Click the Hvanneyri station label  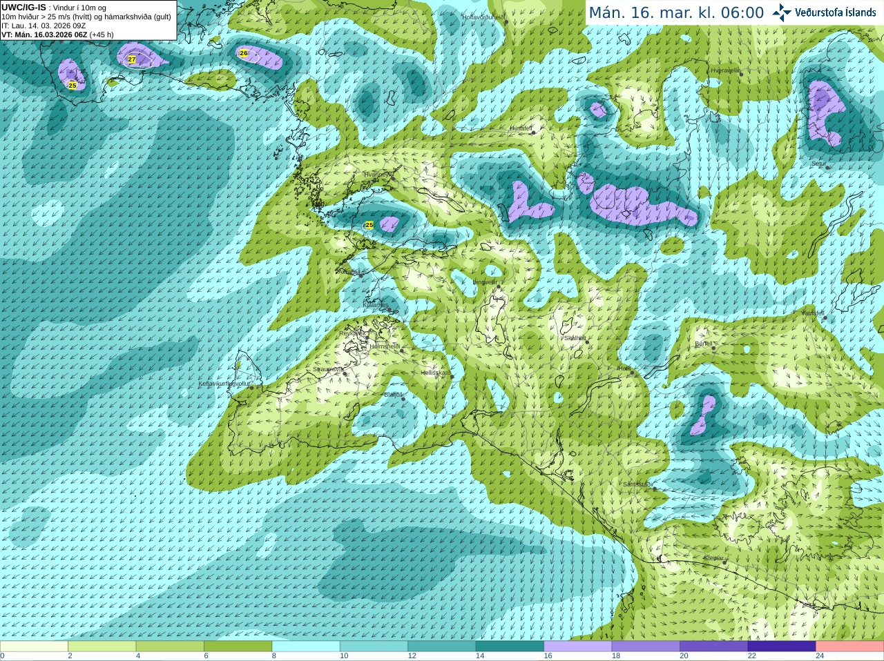click(377, 175)
